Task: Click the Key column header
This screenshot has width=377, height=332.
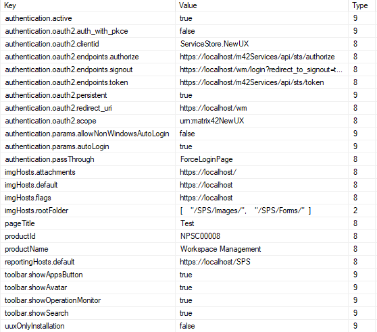Action: point(10,5)
